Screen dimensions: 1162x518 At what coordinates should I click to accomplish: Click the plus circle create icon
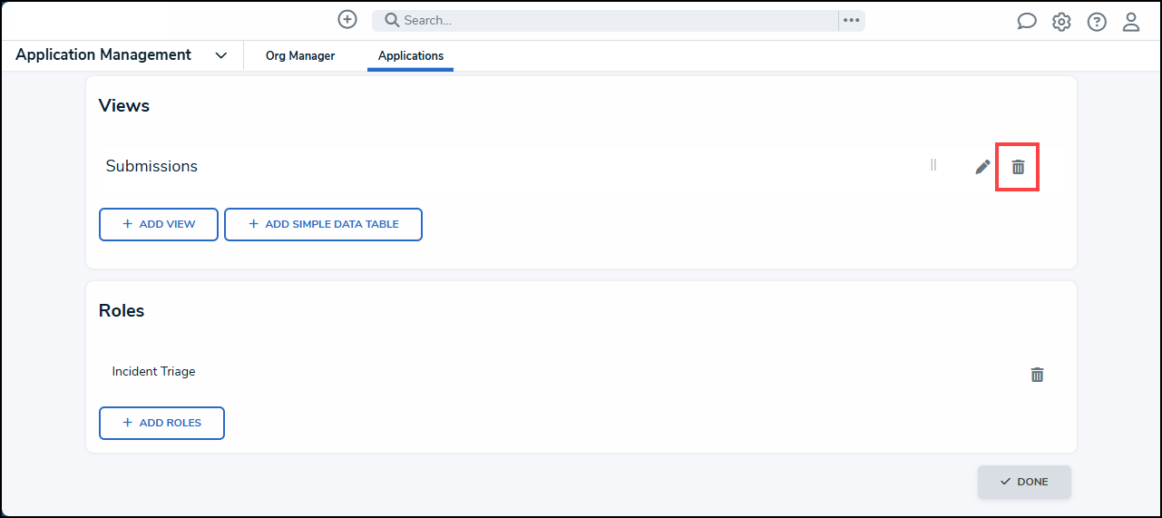[x=347, y=19]
